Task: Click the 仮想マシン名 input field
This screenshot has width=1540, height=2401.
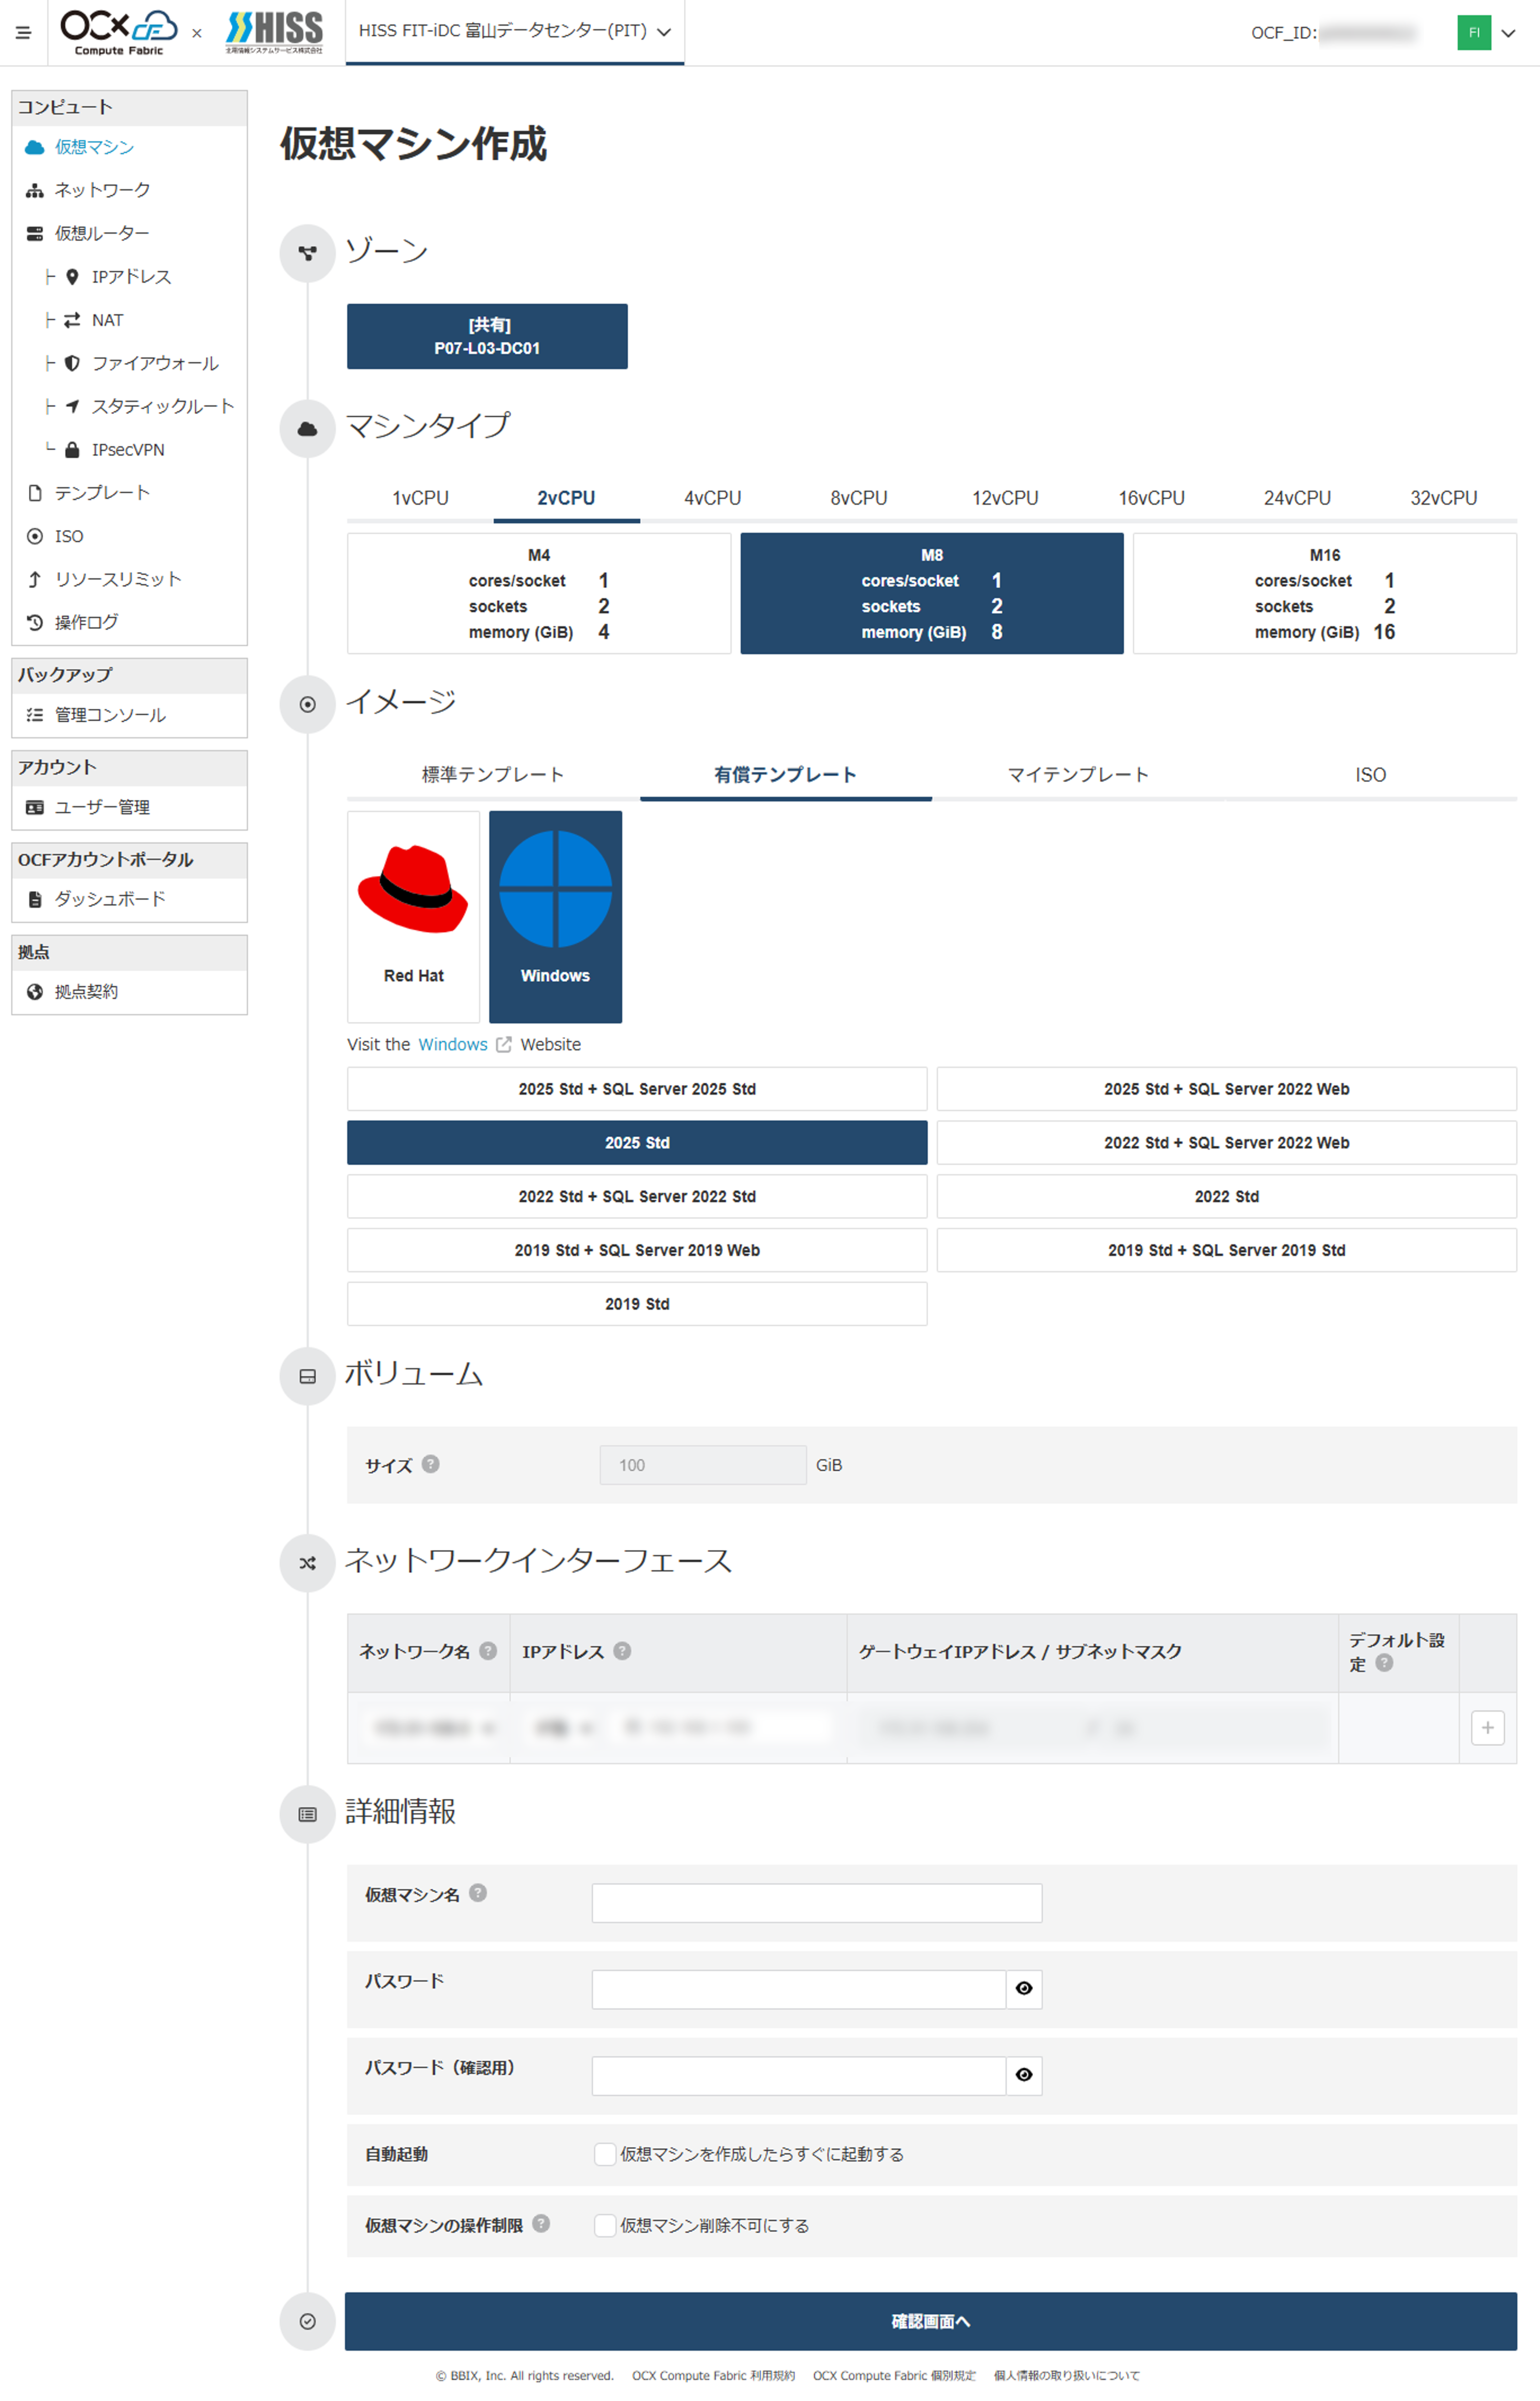Action: click(817, 1903)
